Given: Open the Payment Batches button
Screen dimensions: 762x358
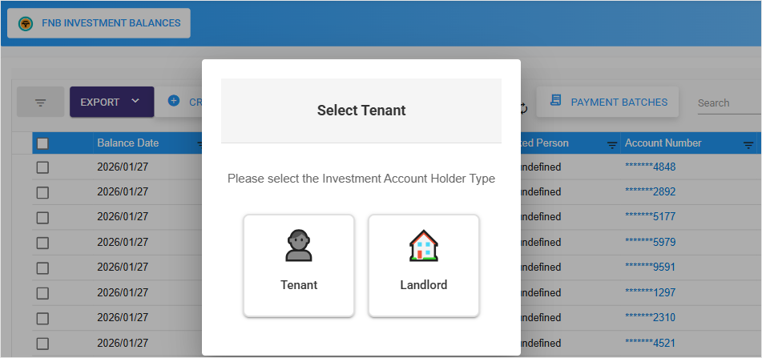Looking at the screenshot, I should 608,102.
